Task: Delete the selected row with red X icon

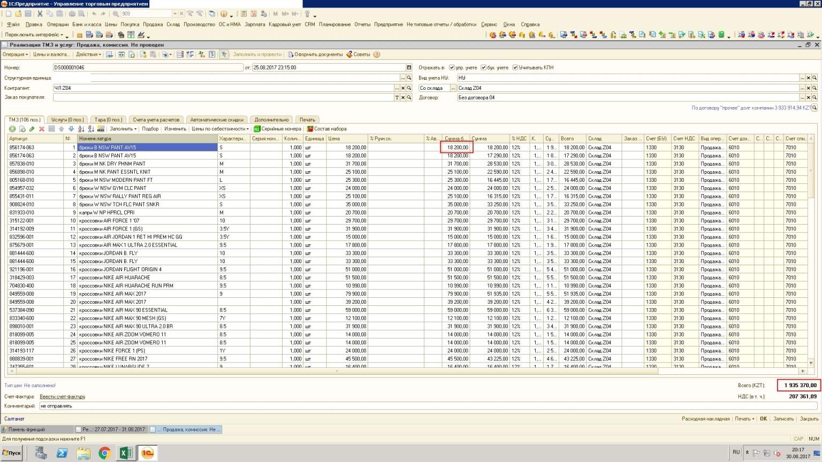Action: [x=41, y=129]
